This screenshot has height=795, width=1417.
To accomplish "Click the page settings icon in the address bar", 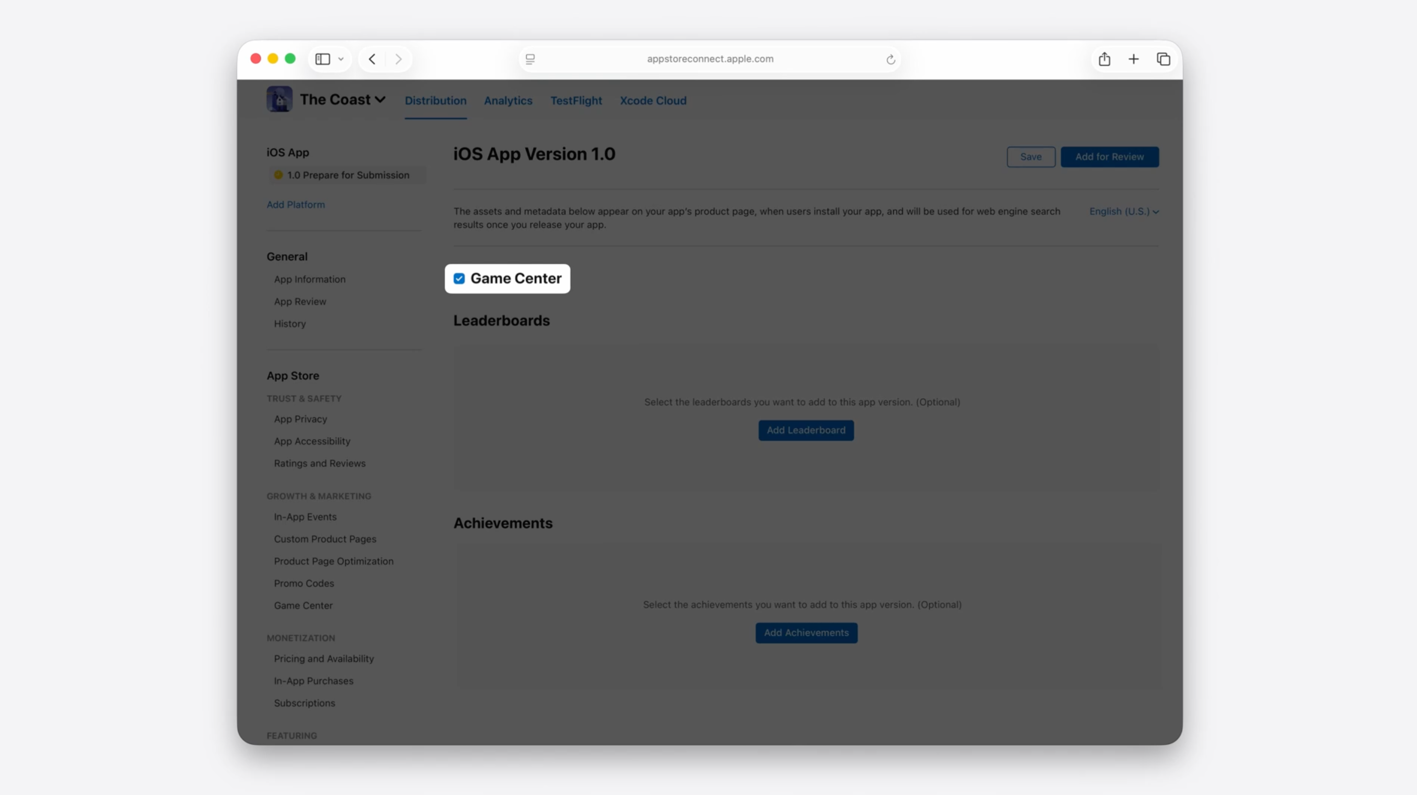I will click(x=530, y=59).
